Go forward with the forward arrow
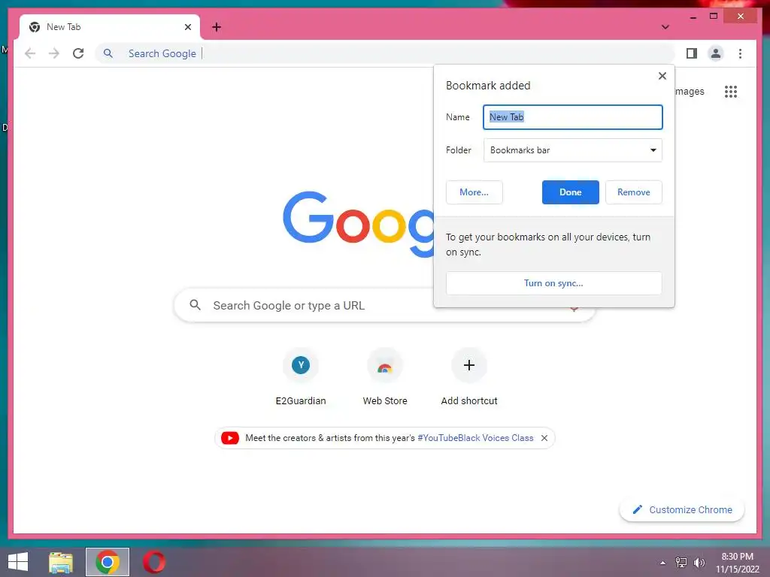 (x=54, y=53)
